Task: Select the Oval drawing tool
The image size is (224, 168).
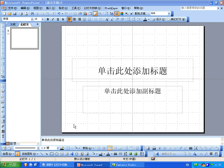Action: (x=57, y=154)
